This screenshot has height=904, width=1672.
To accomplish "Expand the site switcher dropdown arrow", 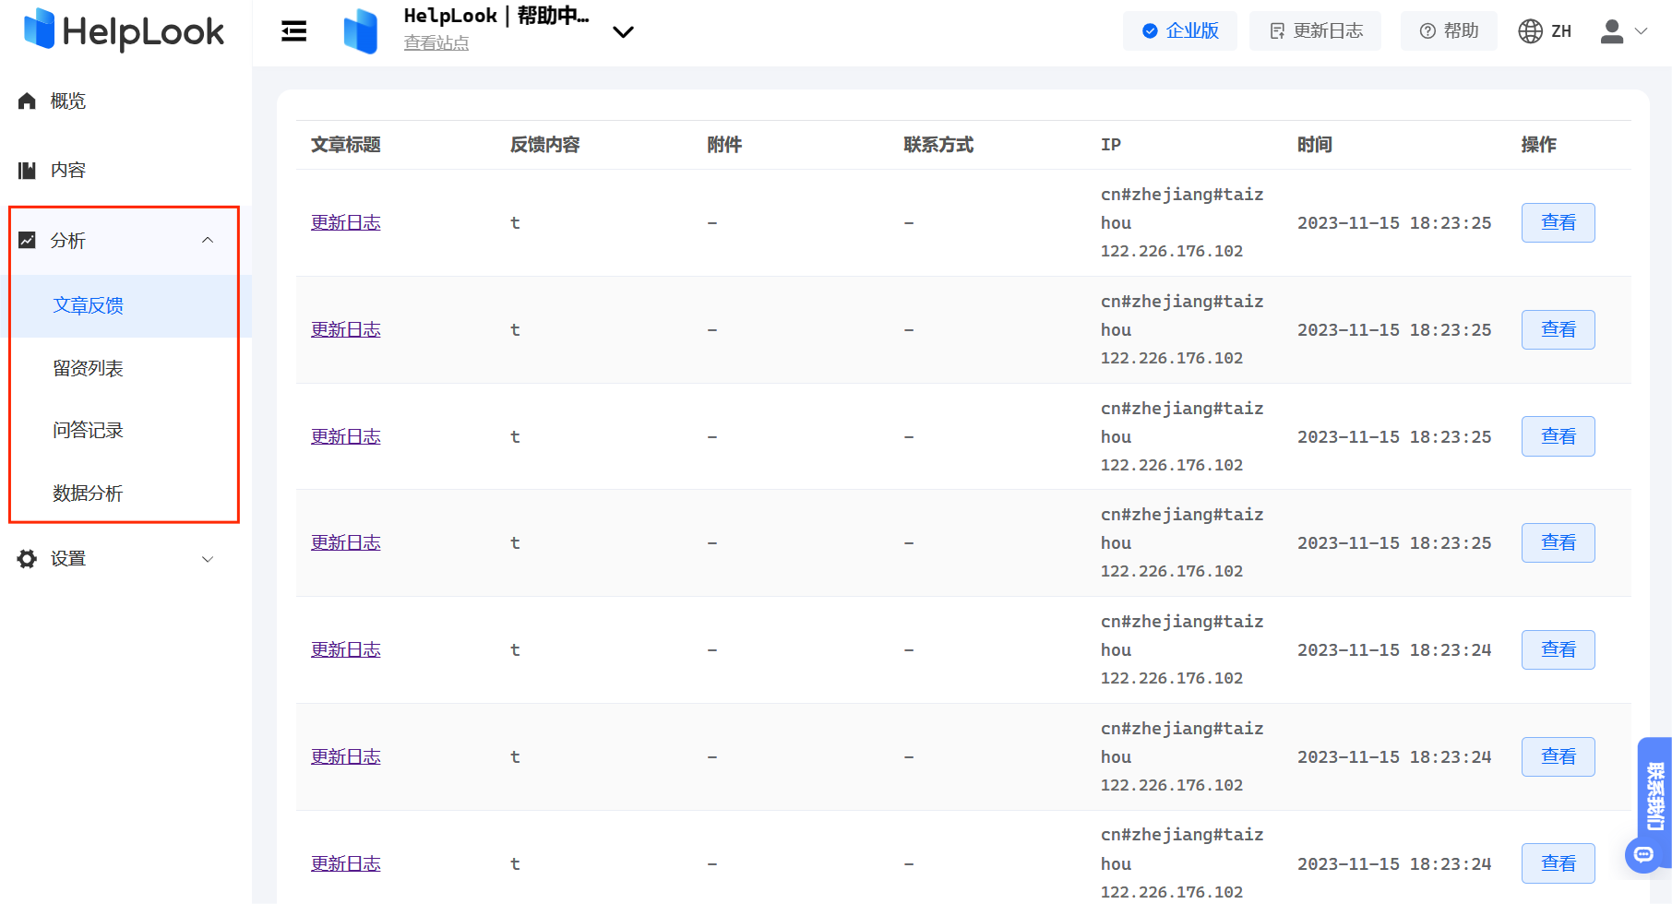I will [623, 32].
